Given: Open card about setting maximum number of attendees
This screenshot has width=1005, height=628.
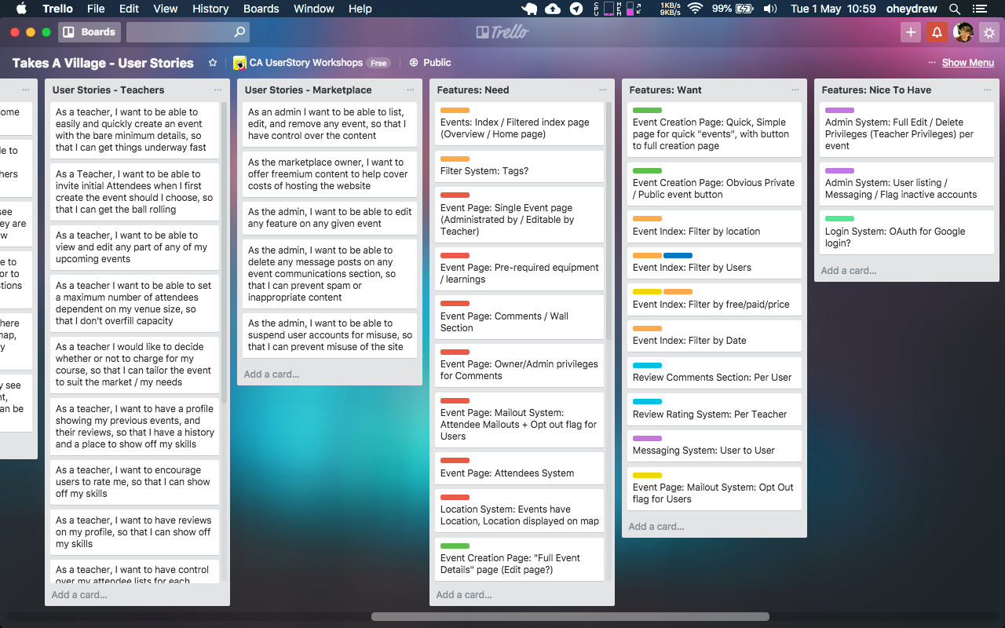Looking at the screenshot, I should click(134, 303).
